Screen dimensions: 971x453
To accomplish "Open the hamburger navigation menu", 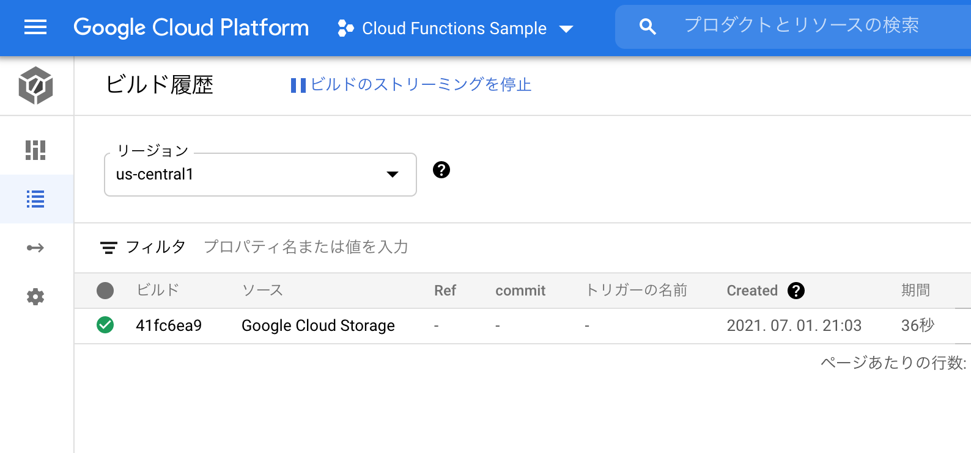I will pos(35,27).
